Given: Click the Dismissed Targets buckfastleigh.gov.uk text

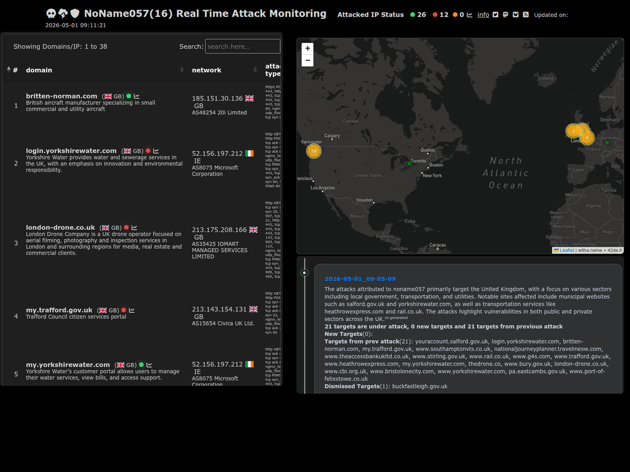Looking at the screenshot, I should [x=386, y=386].
